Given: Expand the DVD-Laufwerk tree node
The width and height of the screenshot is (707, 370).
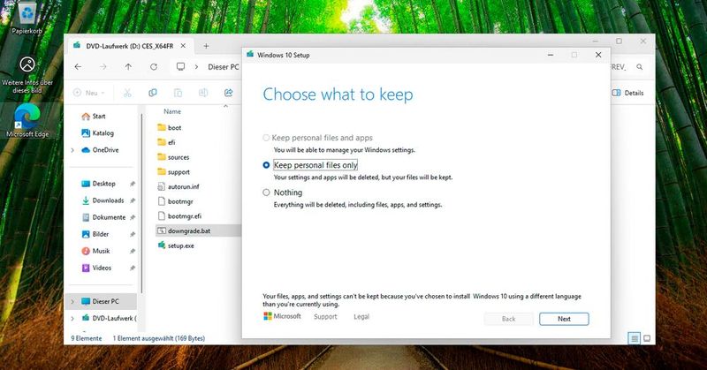Looking at the screenshot, I should [x=72, y=318].
